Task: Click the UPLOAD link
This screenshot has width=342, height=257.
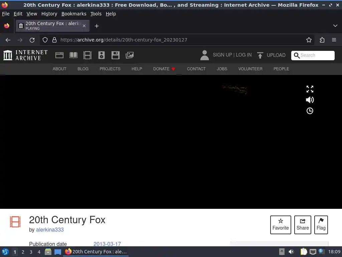Action: pyautogui.click(x=276, y=55)
